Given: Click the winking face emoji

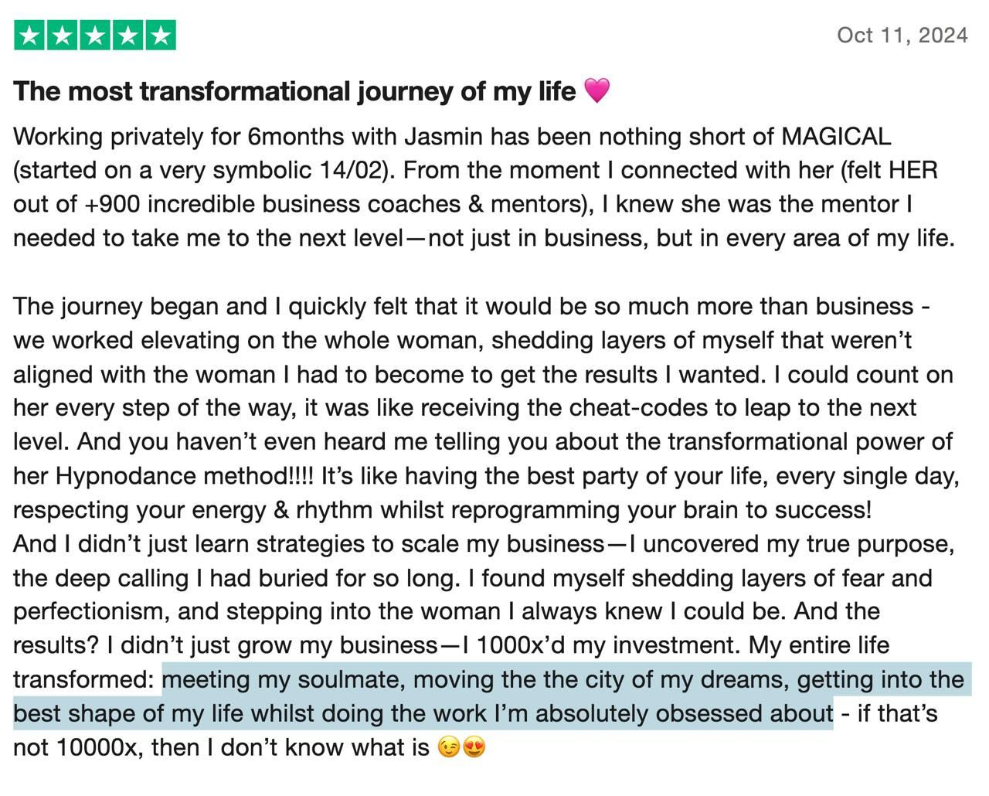Looking at the screenshot, I should 447,747.
